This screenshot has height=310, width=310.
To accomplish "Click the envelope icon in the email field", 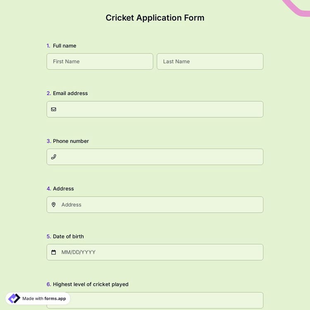I will (53, 110).
